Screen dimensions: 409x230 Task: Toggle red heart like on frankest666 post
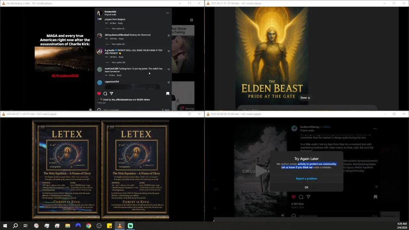(99, 94)
